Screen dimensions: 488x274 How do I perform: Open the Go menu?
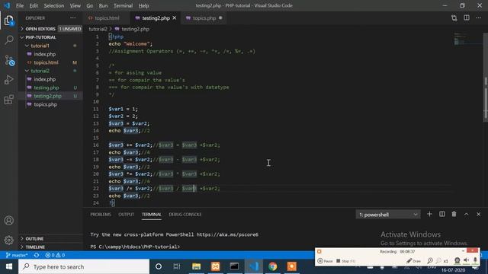click(90, 5)
